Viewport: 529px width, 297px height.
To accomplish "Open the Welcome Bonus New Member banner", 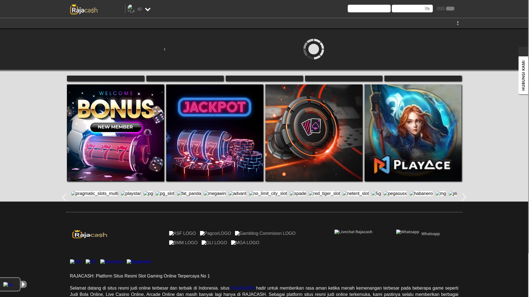I will tap(115, 133).
